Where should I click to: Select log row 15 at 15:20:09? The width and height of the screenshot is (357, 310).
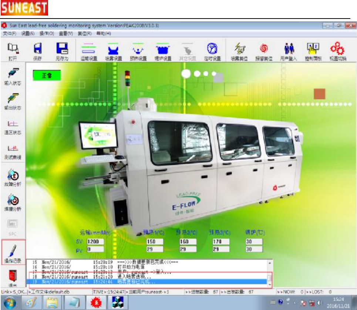click(147, 262)
